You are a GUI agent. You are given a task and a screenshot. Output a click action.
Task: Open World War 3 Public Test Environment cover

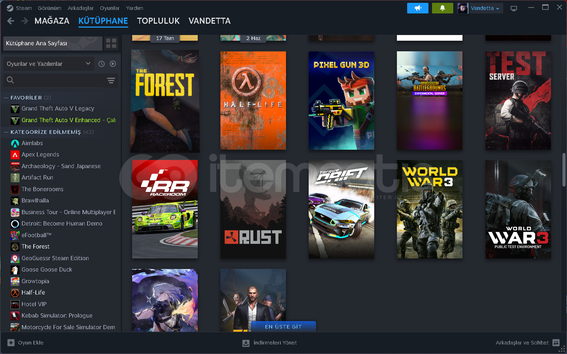pos(518,209)
